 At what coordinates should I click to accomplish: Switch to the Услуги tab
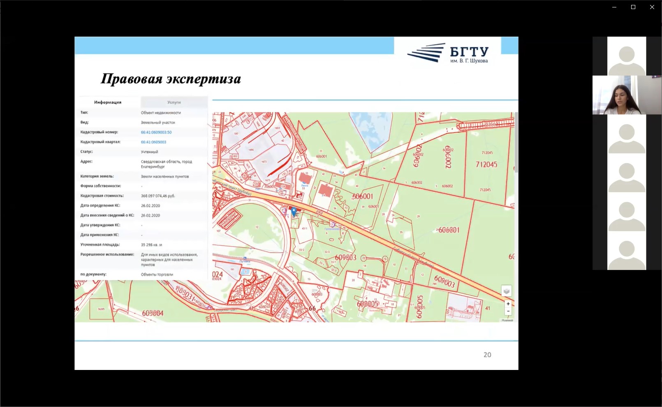pos(174,102)
